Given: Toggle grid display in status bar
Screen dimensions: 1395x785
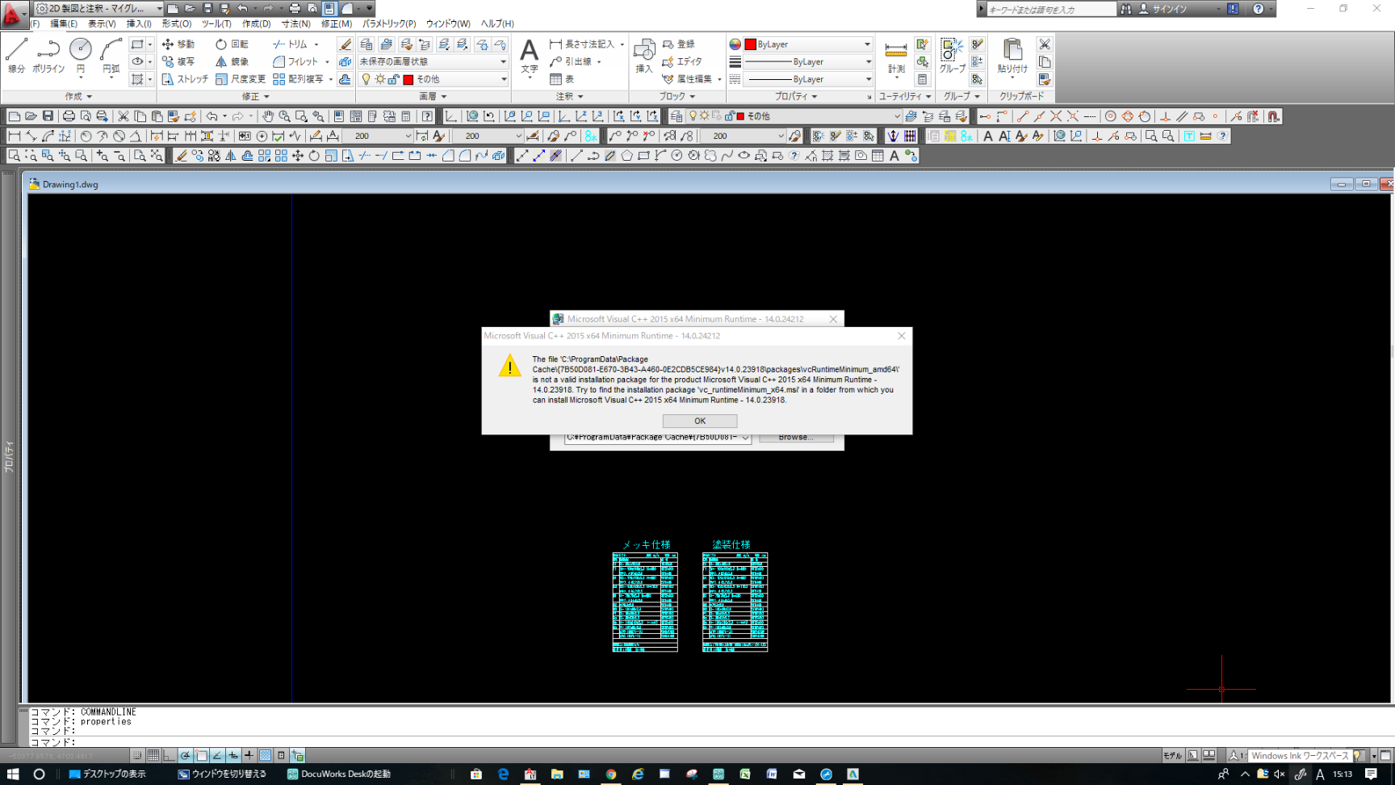Looking at the screenshot, I should 153,756.
